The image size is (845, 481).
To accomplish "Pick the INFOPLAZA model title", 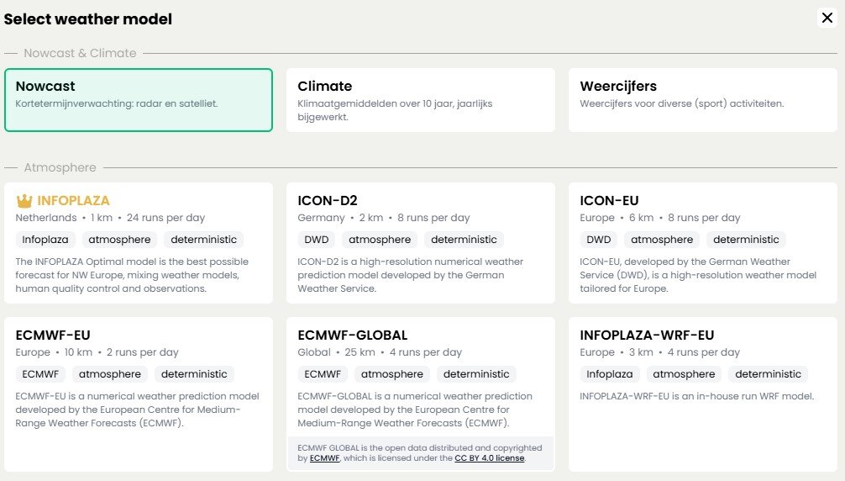I will click(x=73, y=201).
